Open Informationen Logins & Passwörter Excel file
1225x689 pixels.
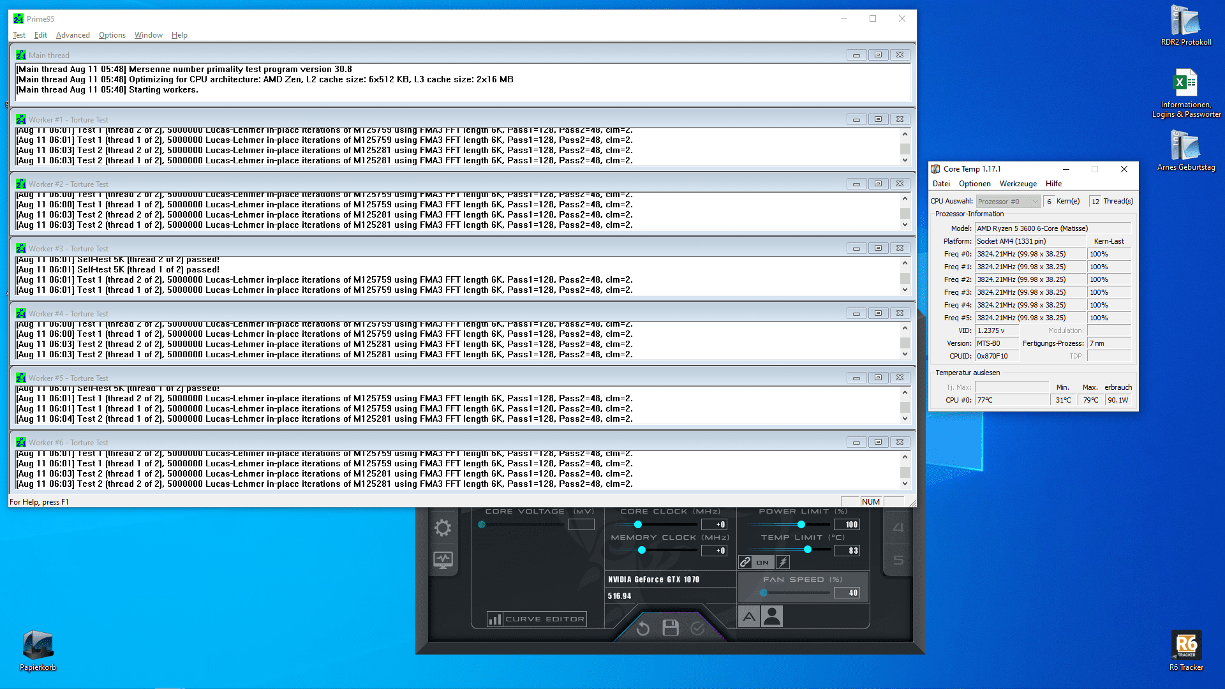pos(1186,93)
